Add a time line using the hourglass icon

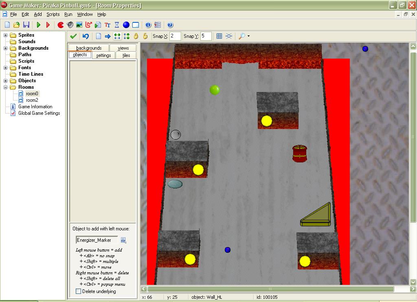point(117,25)
